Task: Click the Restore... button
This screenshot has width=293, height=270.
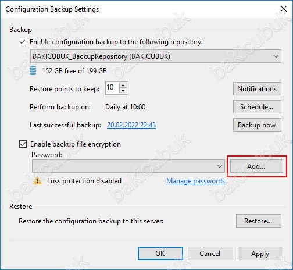Action: pos(258,221)
